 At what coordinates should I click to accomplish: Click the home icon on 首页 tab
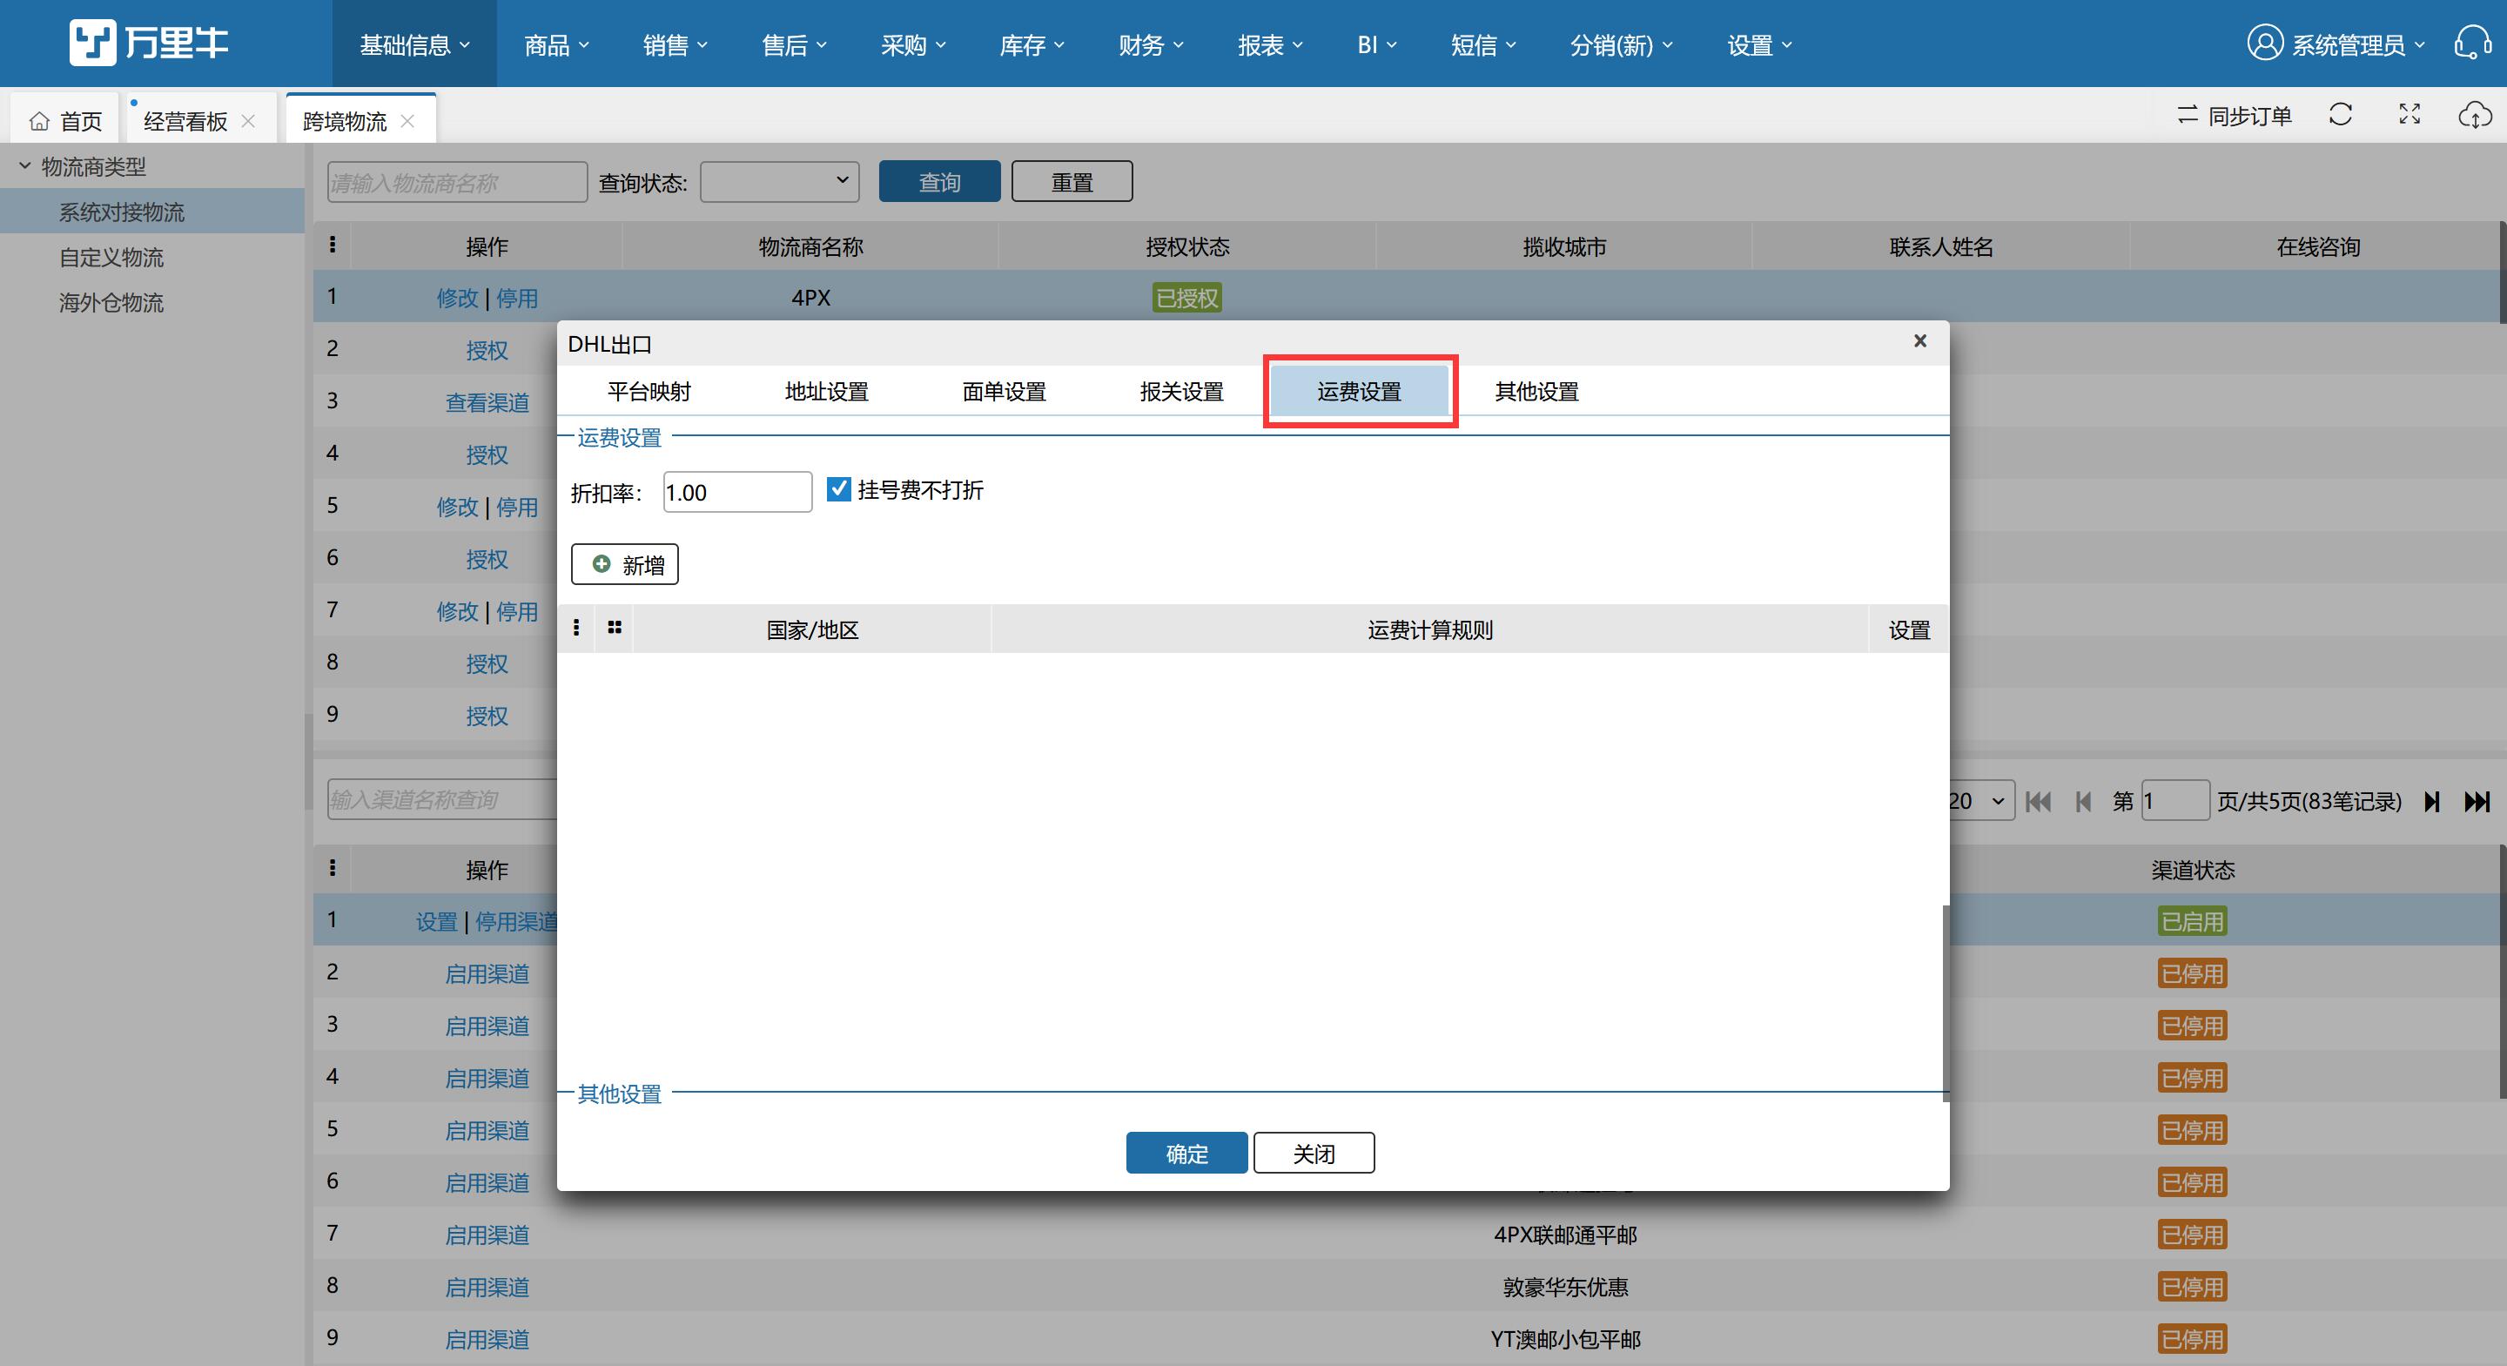coord(39,121)
